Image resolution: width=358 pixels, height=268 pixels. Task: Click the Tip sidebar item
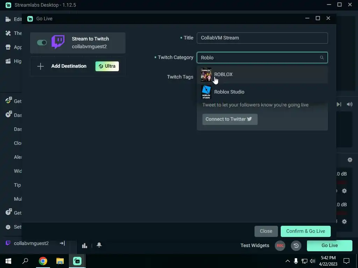coord(17,185)
